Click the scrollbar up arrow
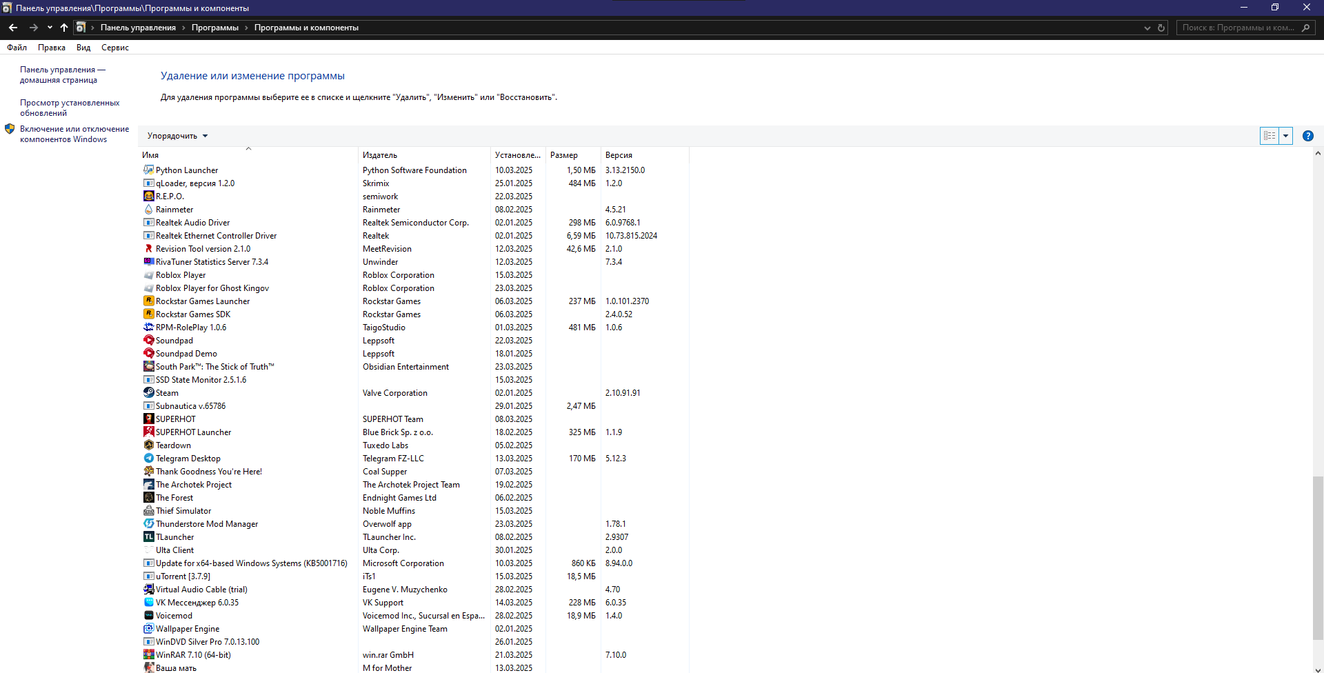Screen dimensions: 1324x673 (1318, 154)
